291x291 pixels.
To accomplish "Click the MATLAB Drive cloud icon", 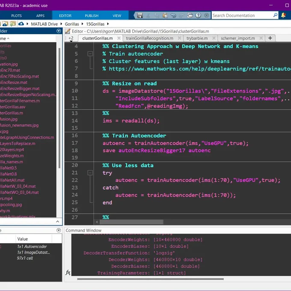I will point(21,24).
